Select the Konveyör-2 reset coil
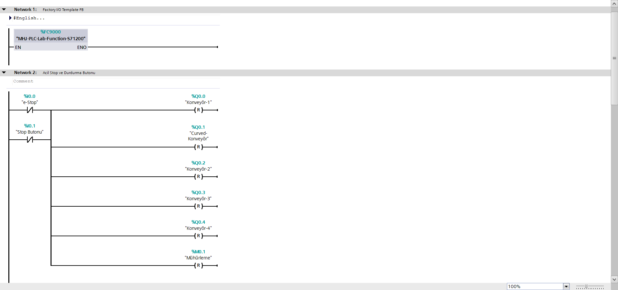618x290 pixels. [199, 177]
